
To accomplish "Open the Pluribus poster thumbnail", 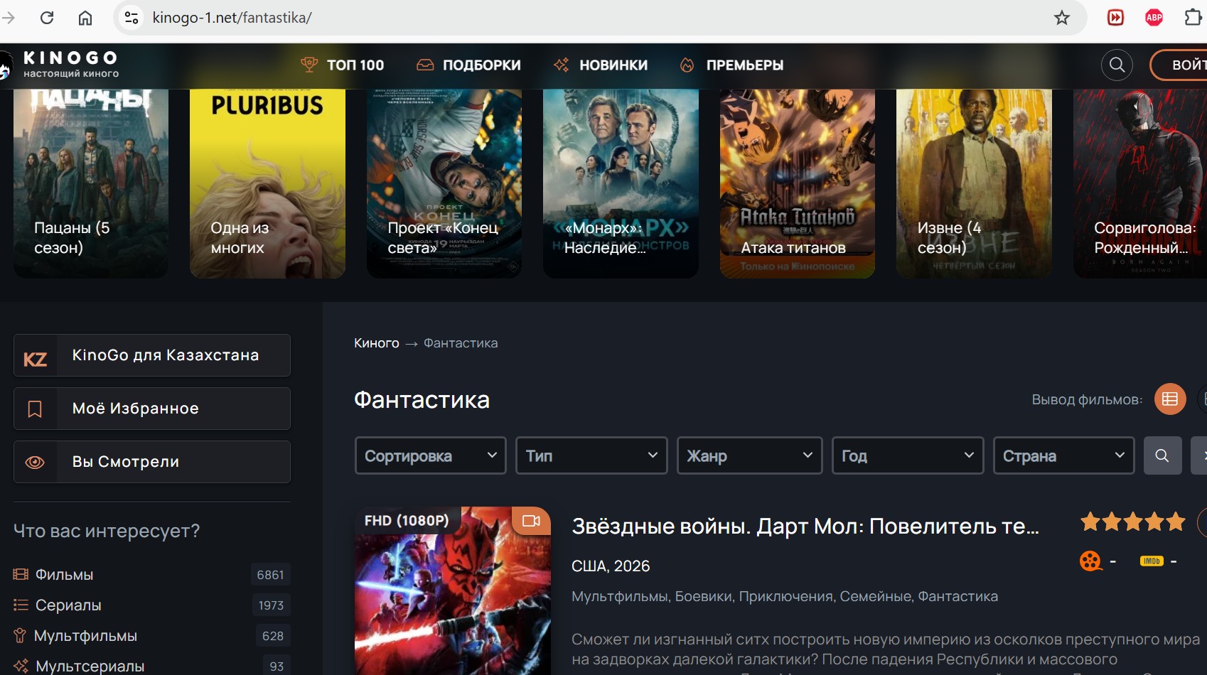I will tap(267, 183).
